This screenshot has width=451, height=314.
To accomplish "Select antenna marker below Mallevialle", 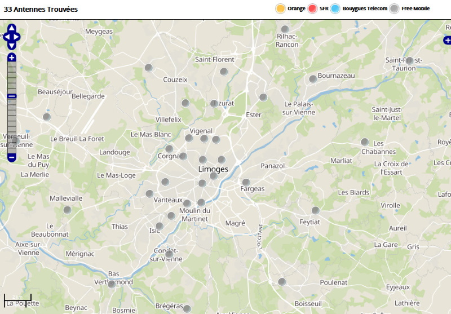I will coord(67,210).
